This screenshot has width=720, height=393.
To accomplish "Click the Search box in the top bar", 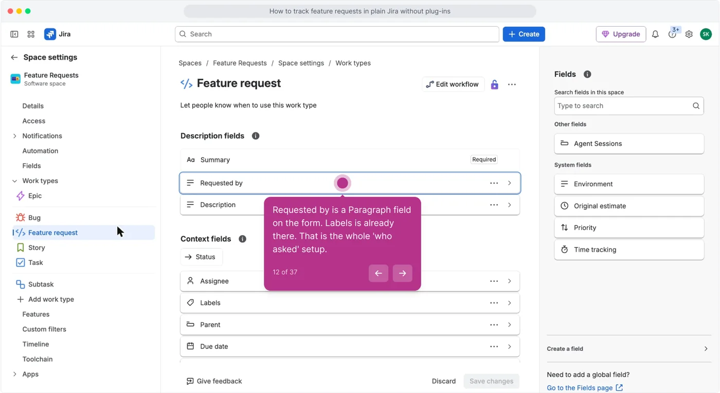I will pos(337,34).
